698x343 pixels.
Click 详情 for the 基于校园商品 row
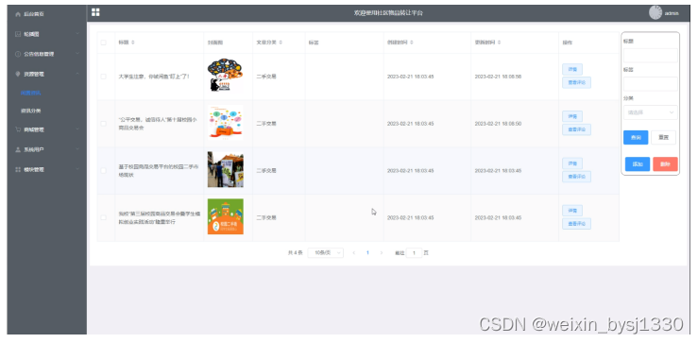point(572,163)
